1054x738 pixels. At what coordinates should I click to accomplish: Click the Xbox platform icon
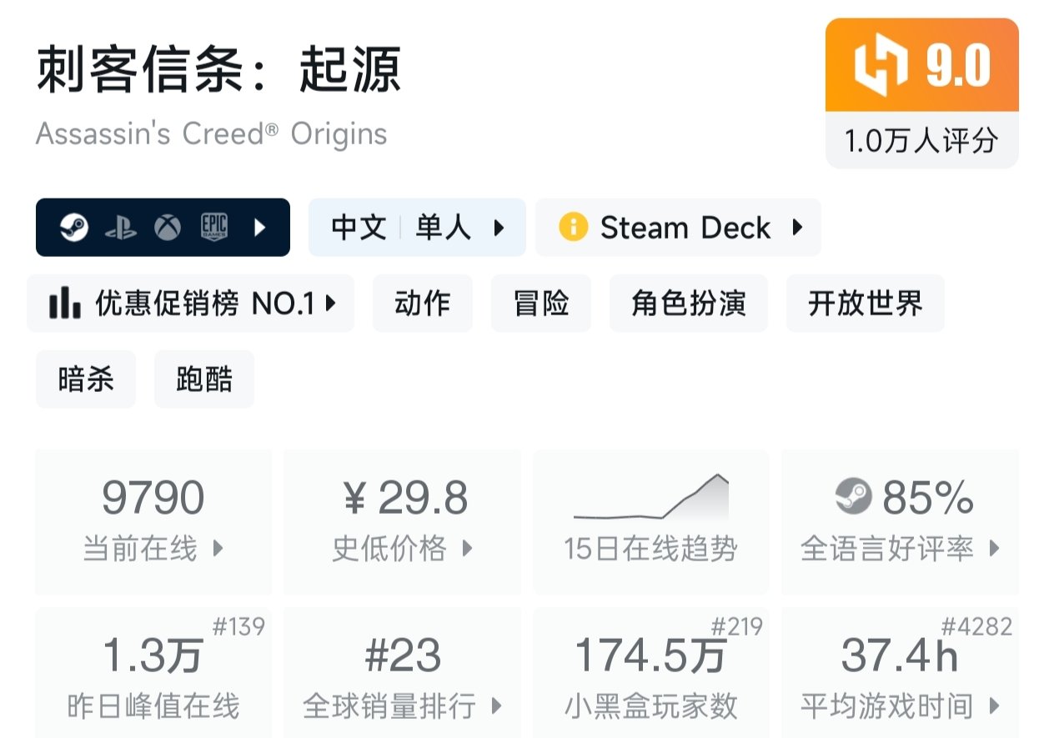pyautogui.click(x=168, y=228)
